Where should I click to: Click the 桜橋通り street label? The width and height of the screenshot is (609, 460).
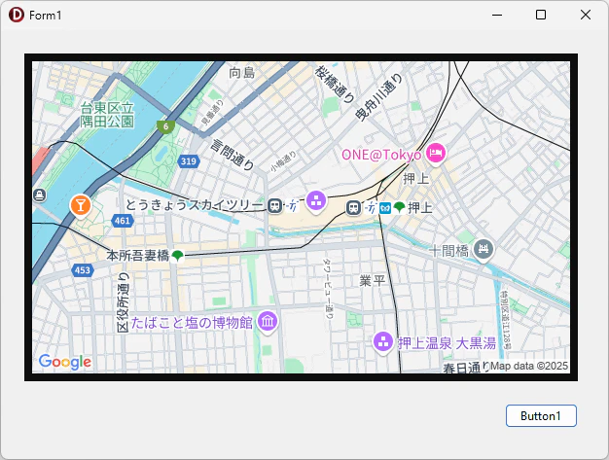point(335,85)
